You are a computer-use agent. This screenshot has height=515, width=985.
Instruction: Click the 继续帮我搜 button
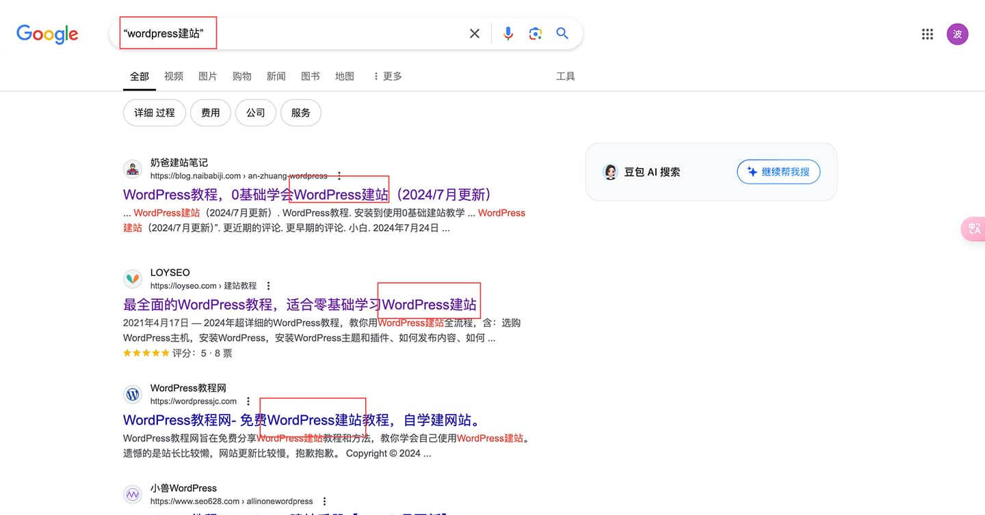(778, 172)
